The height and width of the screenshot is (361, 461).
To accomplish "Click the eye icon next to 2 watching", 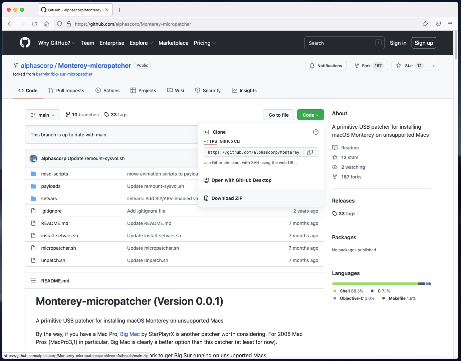I will pyautogui.click(x=335, y=167).
